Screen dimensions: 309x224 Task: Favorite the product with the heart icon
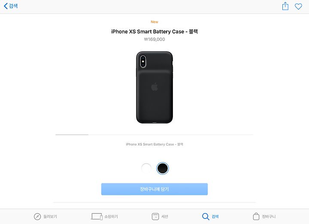(x=298, y=6)
